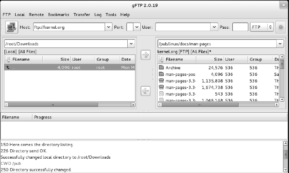Screen dimensions: 289x173
Task: Click sort arrow icon in local file list header
Action: coord(8,59)
